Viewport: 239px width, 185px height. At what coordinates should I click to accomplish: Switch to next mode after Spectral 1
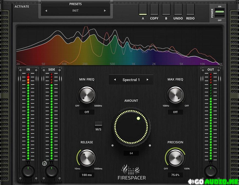point(147,80)
